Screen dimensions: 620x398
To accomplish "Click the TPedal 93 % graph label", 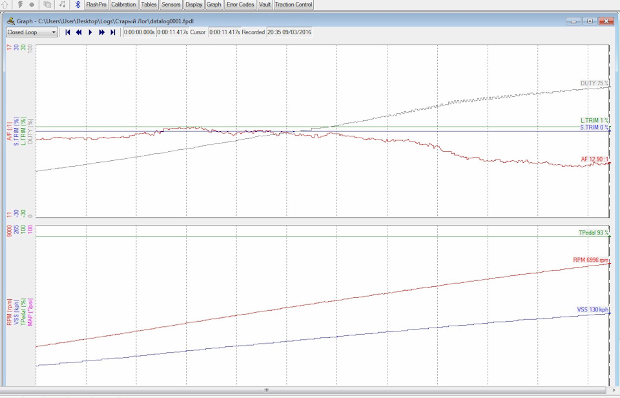I will click(594, 233).
